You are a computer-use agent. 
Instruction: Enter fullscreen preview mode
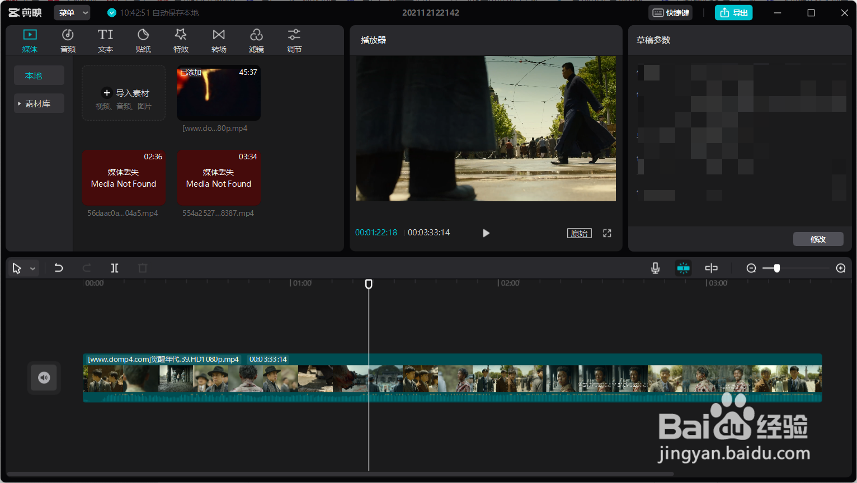607,233
